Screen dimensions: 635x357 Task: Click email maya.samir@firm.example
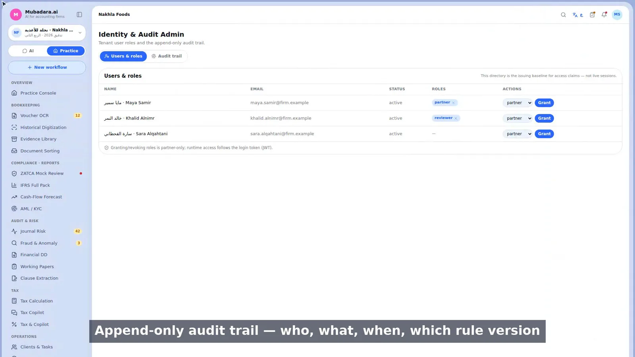tap(279, 103)
